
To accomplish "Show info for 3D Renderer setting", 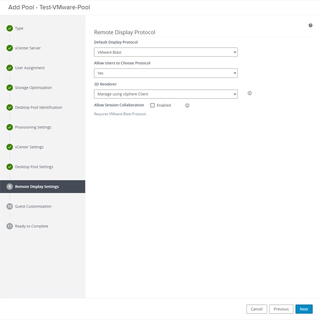I will tap(250, 93).
